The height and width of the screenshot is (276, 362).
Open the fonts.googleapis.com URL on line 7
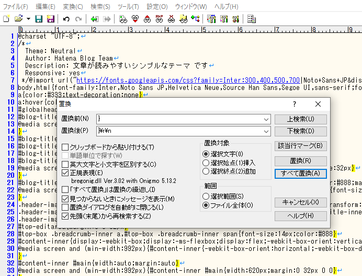point(188,80)
